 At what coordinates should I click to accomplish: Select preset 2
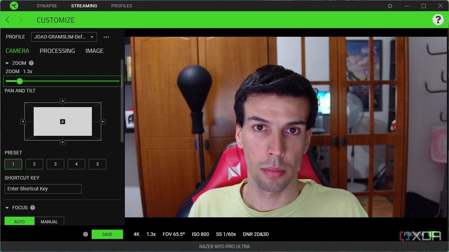34,164
